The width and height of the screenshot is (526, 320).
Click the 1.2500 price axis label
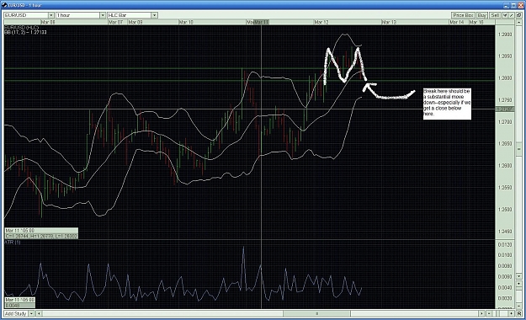[x=505, y=210]
